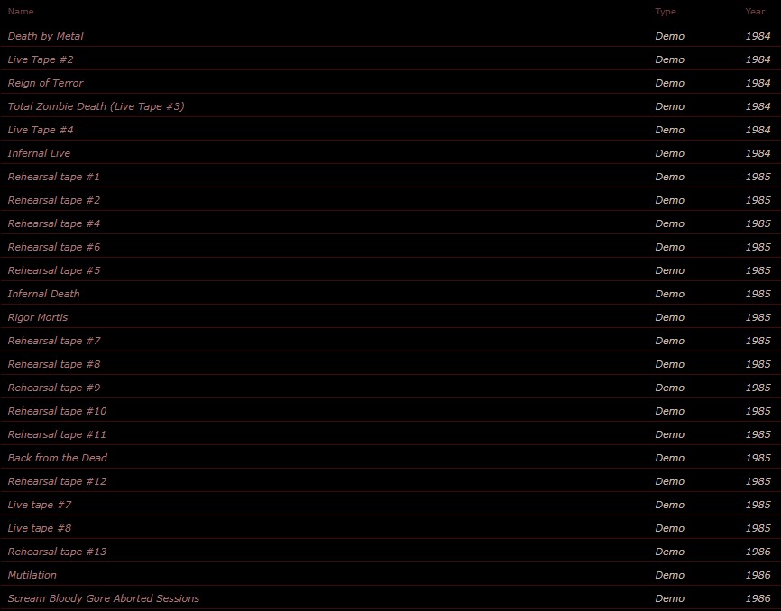The image size is (781, 611).
Task: Click year 1984 in Infernal Live row
Action: click(x=758, y=153)
